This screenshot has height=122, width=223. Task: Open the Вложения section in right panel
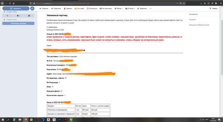(193, 14)
